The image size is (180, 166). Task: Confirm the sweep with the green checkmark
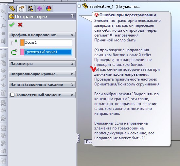[x=12, y=24]
